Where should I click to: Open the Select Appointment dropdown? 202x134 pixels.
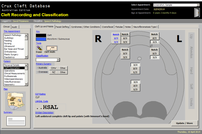click(198, 5)
